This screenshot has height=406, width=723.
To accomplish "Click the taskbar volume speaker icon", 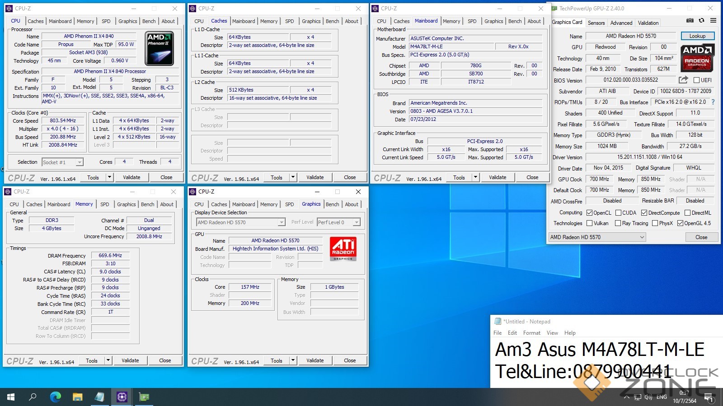I will click(648, 397).
